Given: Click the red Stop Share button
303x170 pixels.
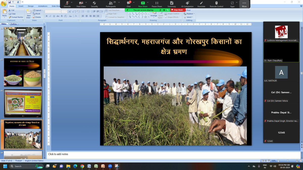Looking at the screenshot, I should coord(178,10).
